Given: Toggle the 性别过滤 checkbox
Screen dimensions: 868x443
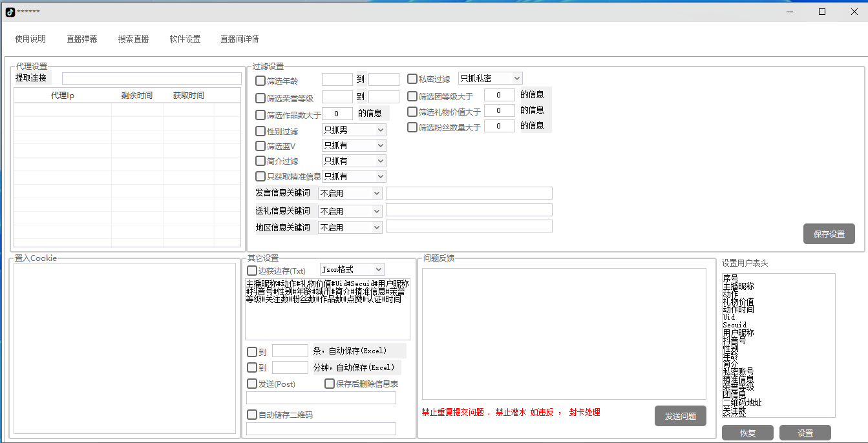Looking at the screenshot, I should pos(260,131).
